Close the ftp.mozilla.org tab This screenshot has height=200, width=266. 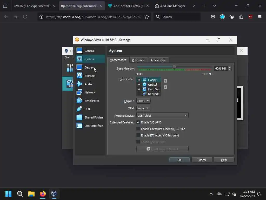101,6
